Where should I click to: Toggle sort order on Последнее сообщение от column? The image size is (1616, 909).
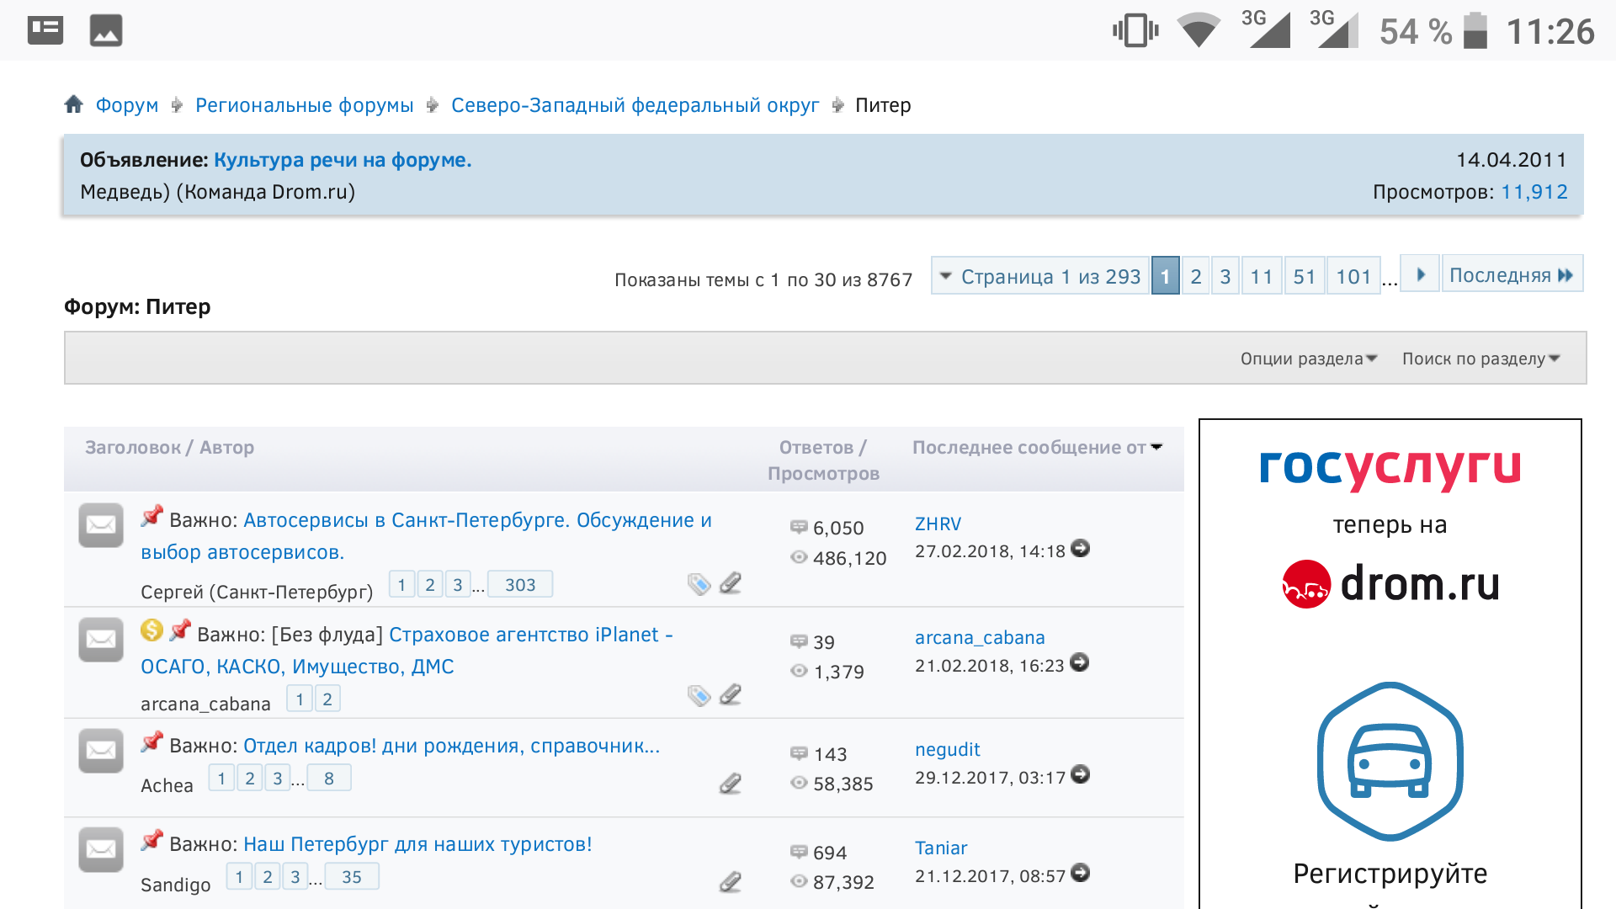(1156, 447)
